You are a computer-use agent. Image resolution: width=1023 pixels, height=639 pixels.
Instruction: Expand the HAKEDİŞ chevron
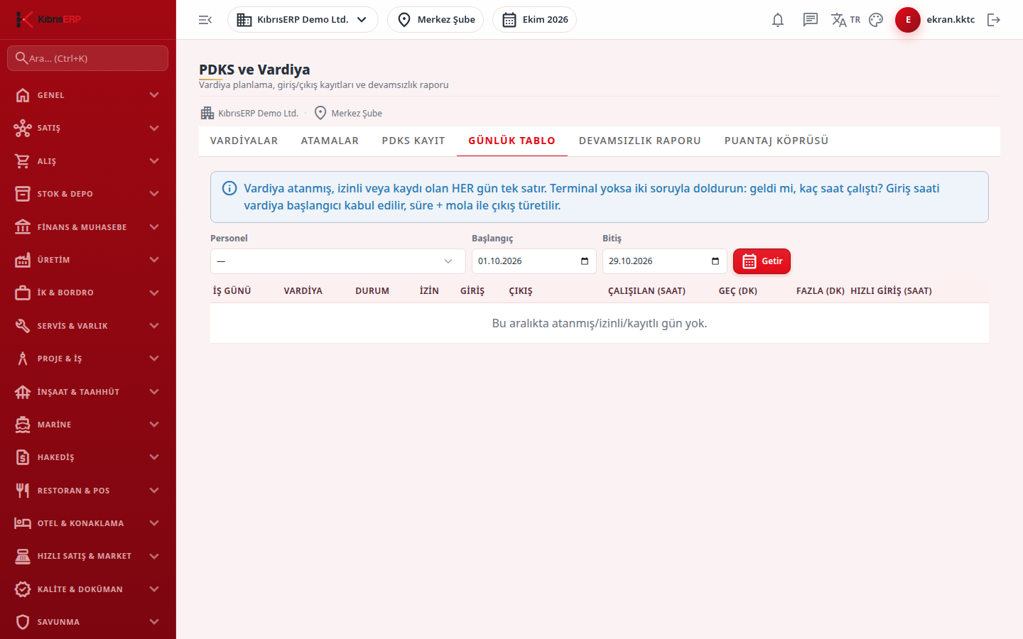(x=154, y=457)
